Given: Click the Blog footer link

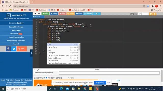Looking at the screenshot, I should coord(12,80).
